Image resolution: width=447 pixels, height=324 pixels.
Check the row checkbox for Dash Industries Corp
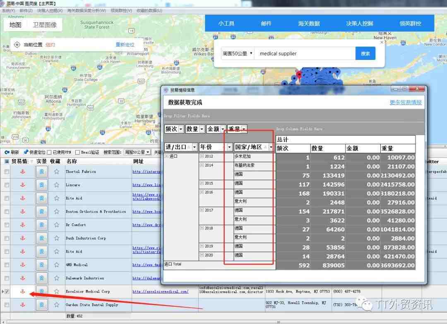click(x=7, y=238)
